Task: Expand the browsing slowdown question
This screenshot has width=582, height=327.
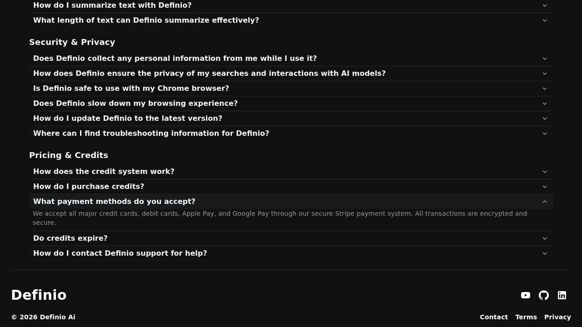Action: (291, 103)
